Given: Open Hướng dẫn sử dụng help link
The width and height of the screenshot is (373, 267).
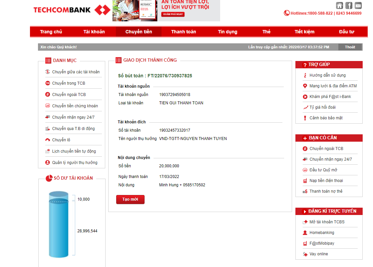Looking at the screenshot, I should [x=328, y=75].
